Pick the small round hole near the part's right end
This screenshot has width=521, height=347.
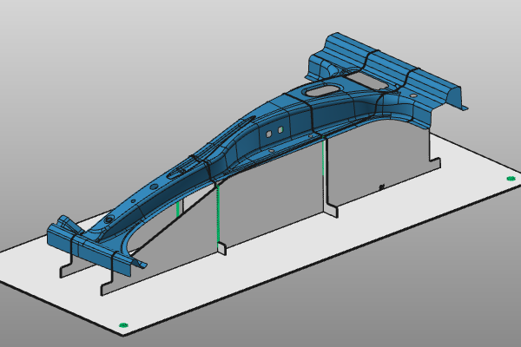413,95
